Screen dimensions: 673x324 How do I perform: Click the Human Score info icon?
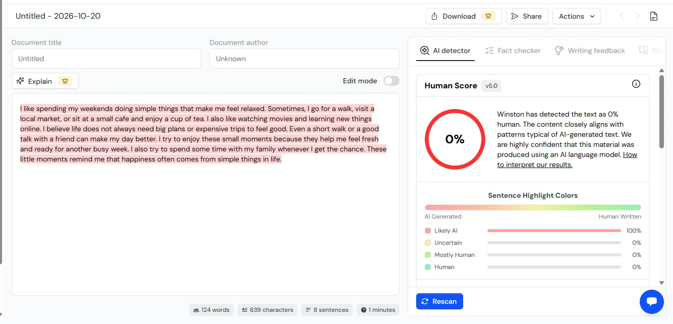coord(636,84)
